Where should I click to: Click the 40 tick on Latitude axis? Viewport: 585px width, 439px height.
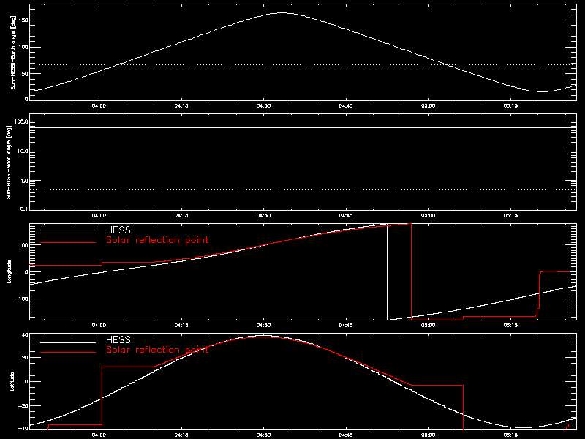25,335
